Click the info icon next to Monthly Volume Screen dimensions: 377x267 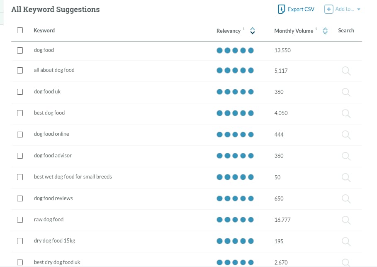[316, 28]
